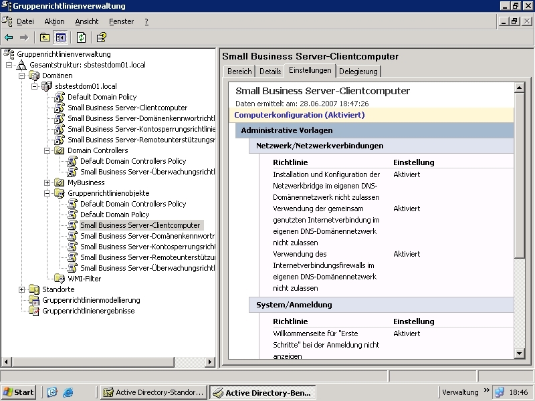
Task: Click the Start button
Action: (19, 392)
